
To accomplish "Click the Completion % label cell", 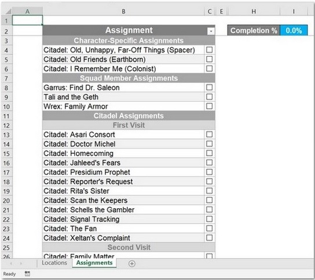I will click(x=254, y=31).
